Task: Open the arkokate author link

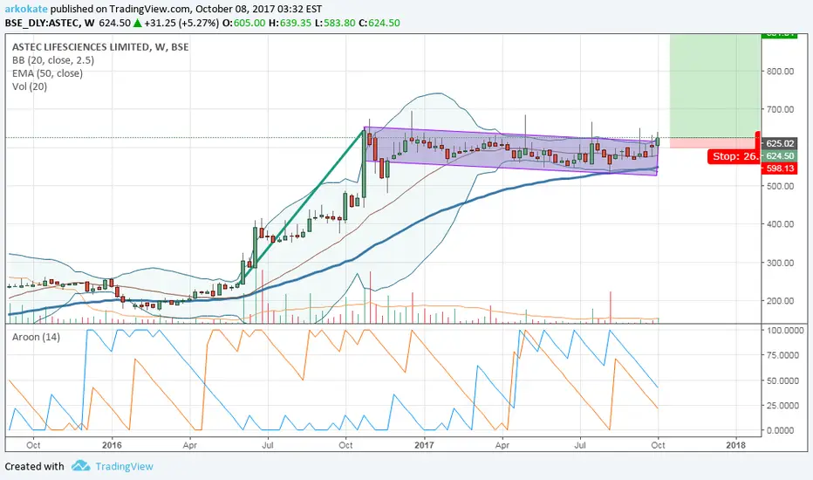Action: click(26, 9)
